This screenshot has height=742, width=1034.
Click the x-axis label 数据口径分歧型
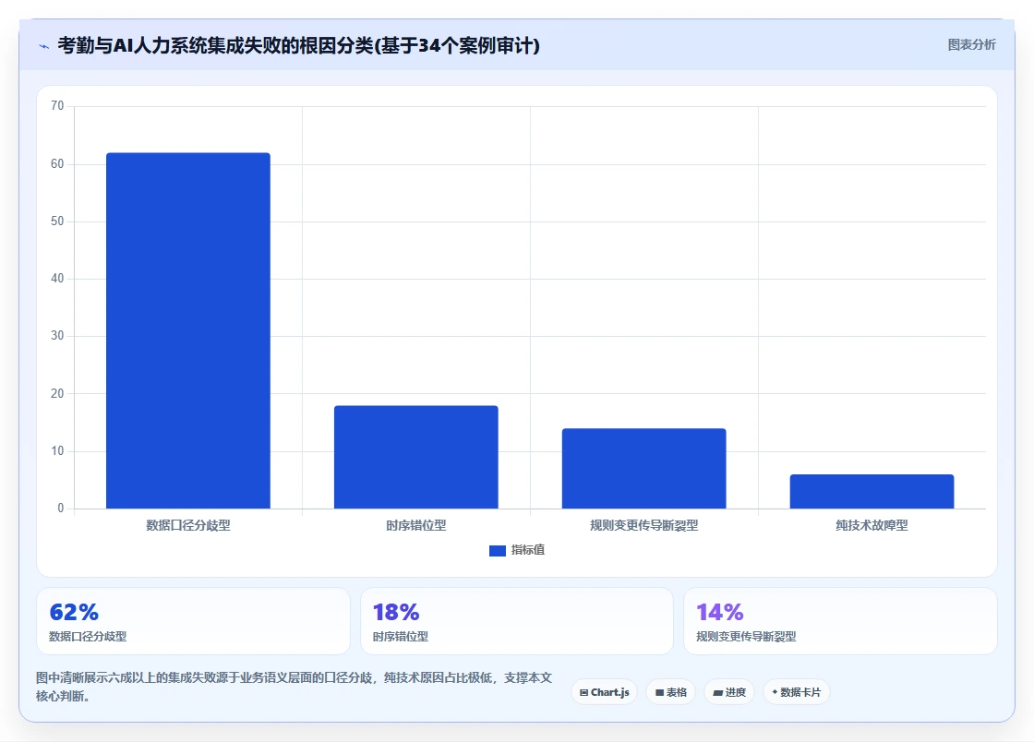click(188, 525)
